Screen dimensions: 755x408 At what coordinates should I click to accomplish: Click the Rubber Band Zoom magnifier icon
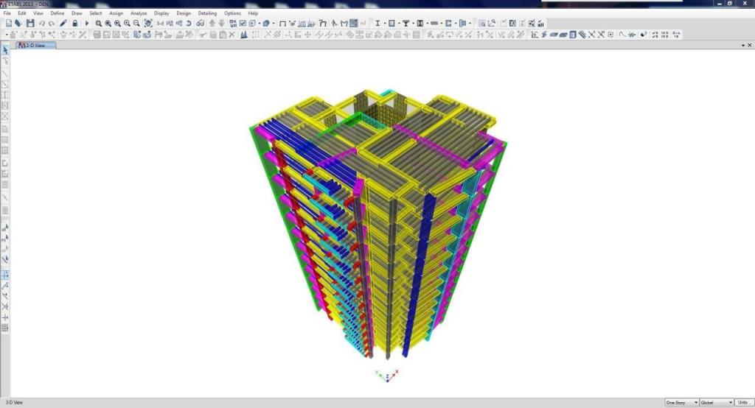tap(98, 24)
